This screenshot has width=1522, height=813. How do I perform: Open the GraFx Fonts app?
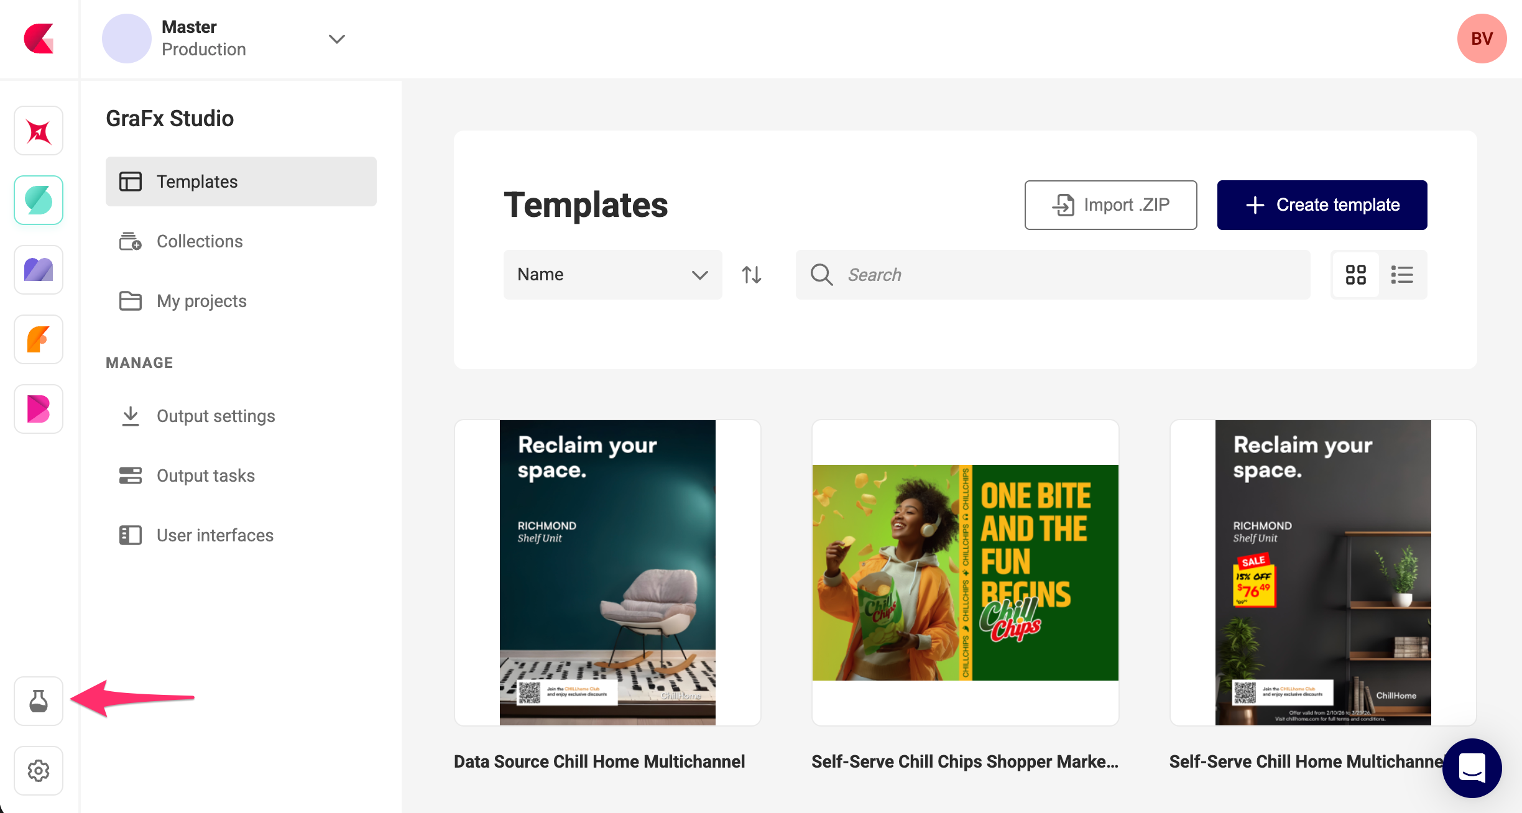tap(38, 339)
